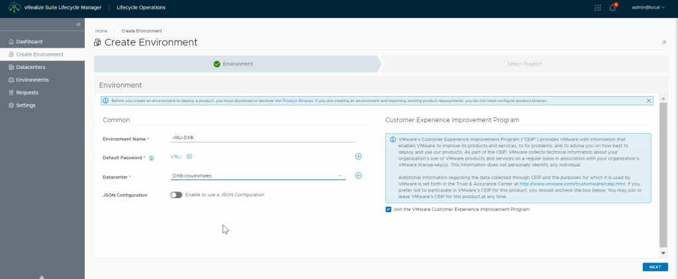Click the VRLI password link
Screen dimensions: 678x279
pyautogui.click(x=176, y=156)
